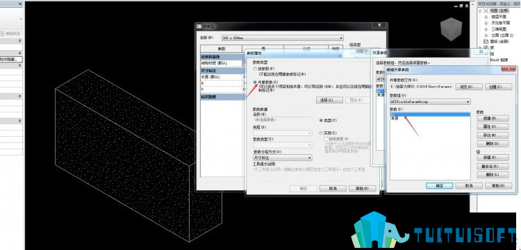
Task: Click 取消 in the 参数属性 dialog
Action: [x=333, y=188]
